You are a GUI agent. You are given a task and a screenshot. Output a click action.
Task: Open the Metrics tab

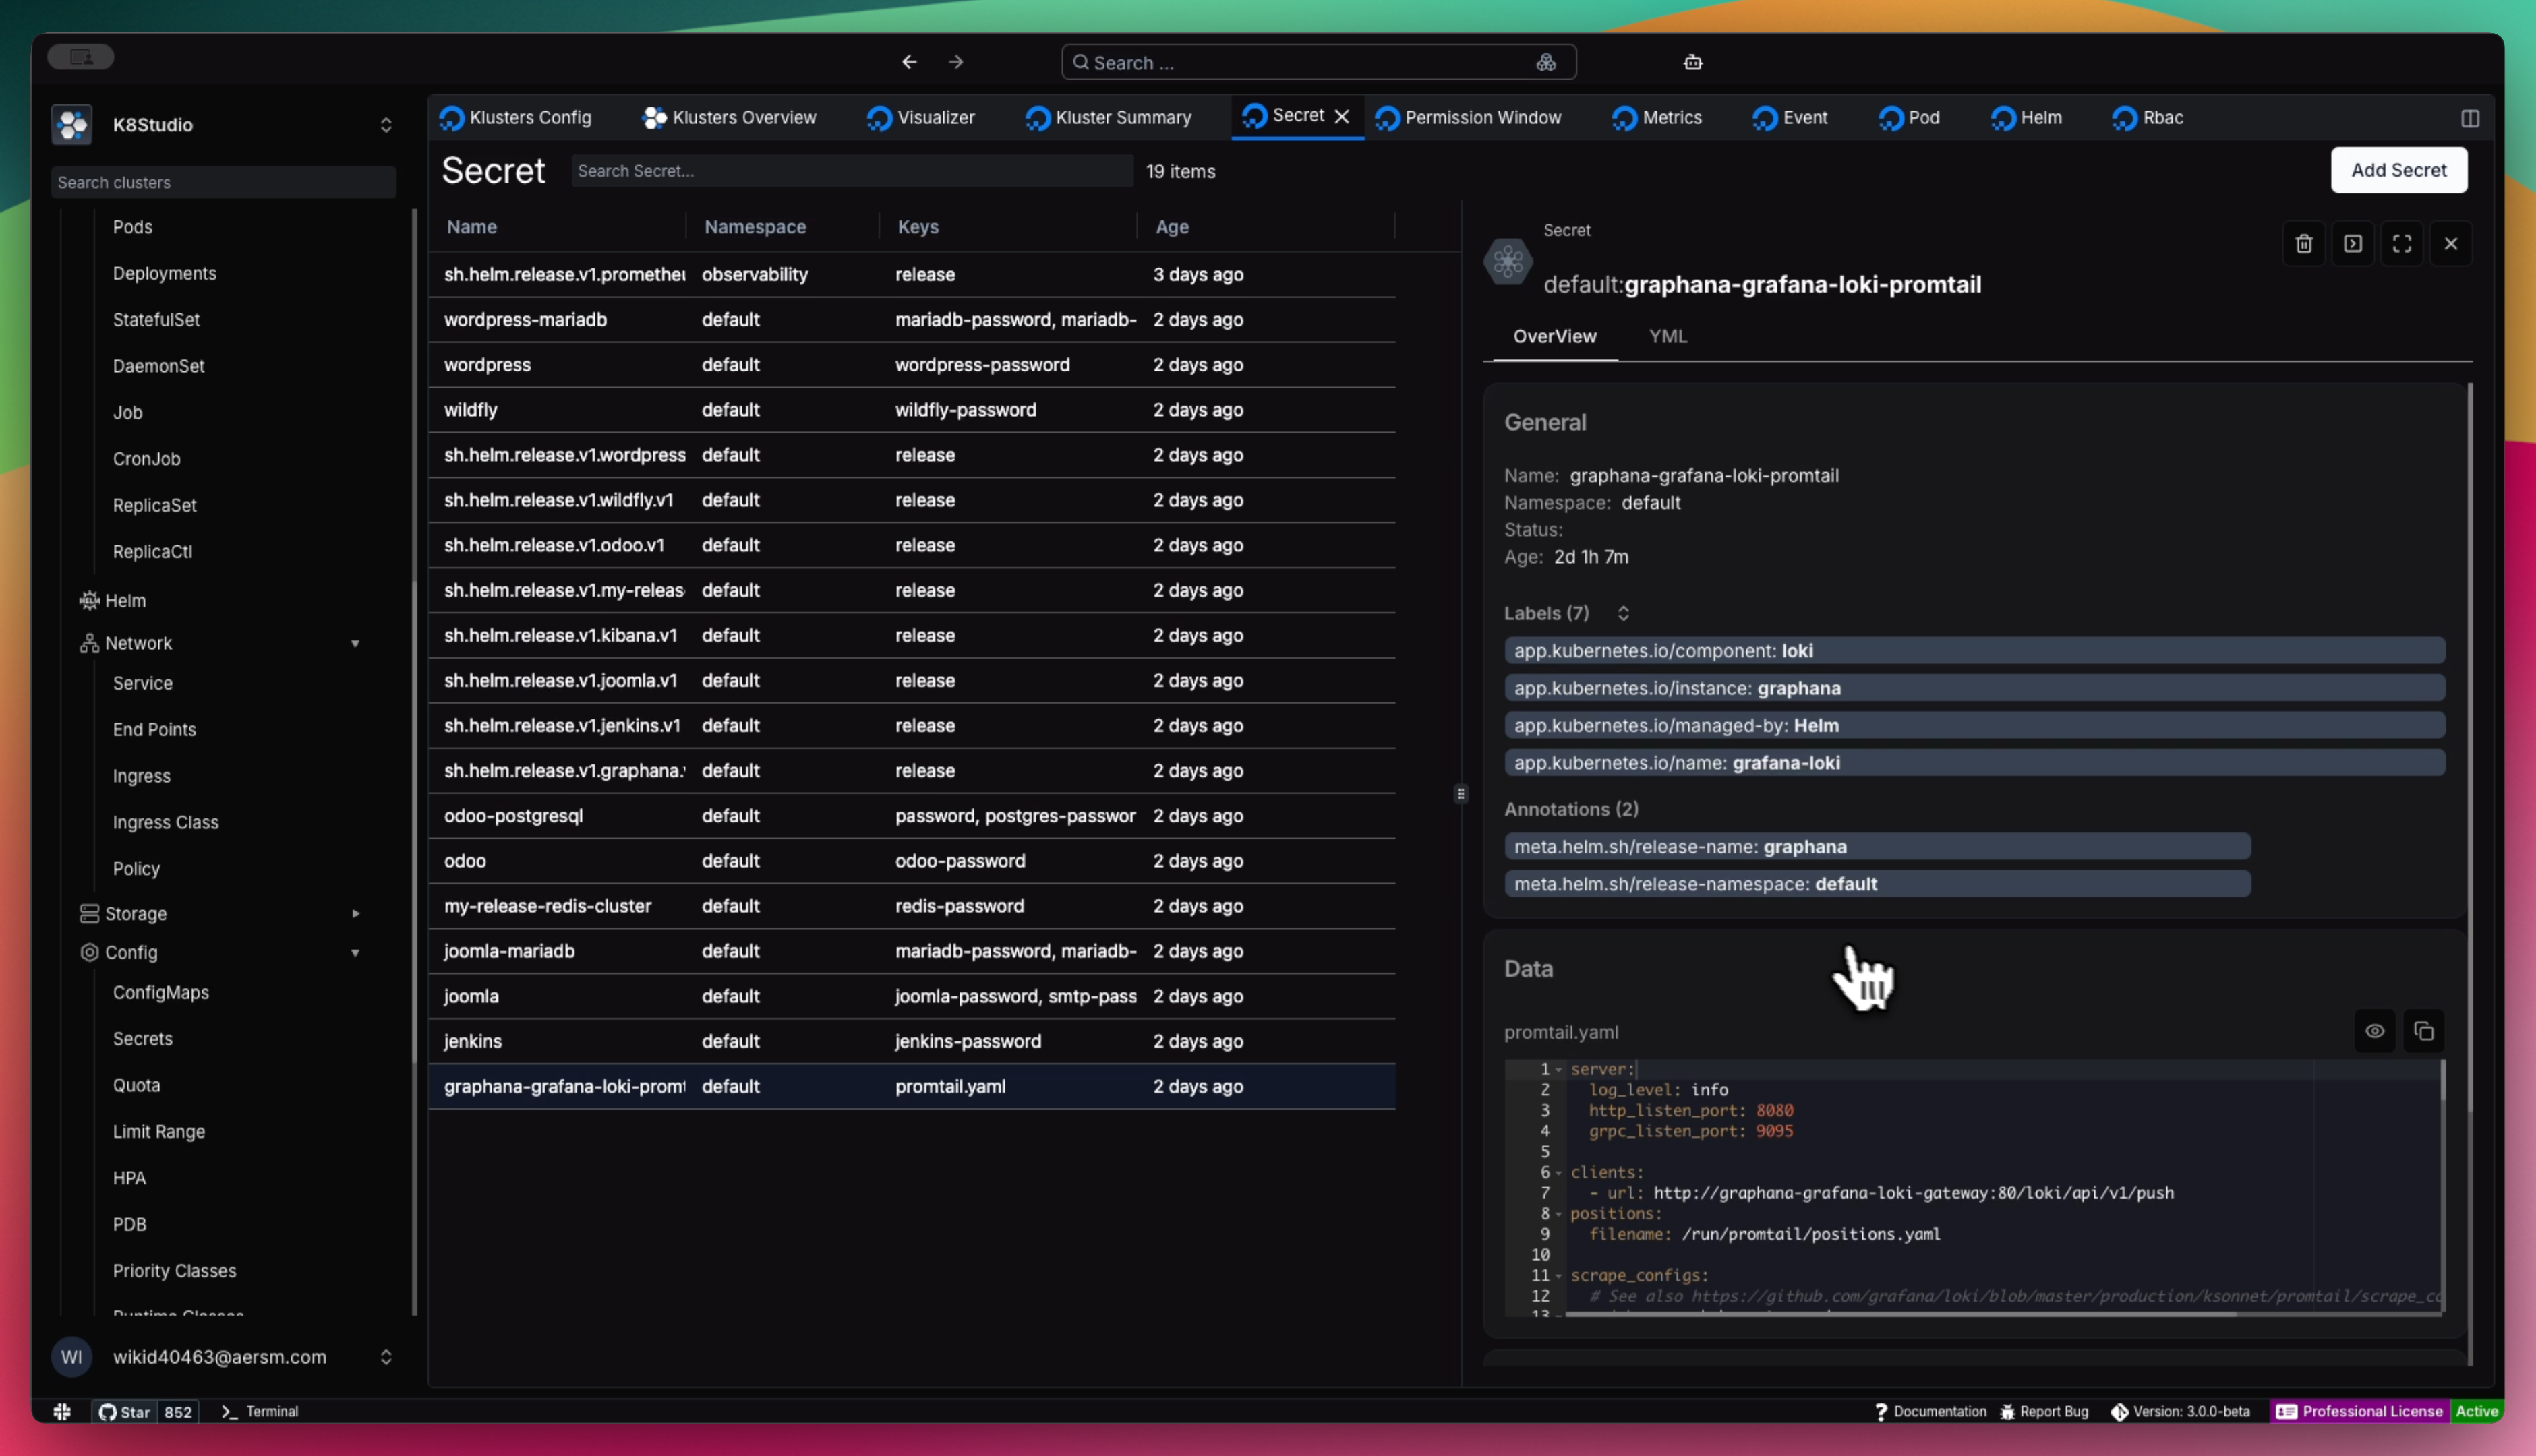1657,118
